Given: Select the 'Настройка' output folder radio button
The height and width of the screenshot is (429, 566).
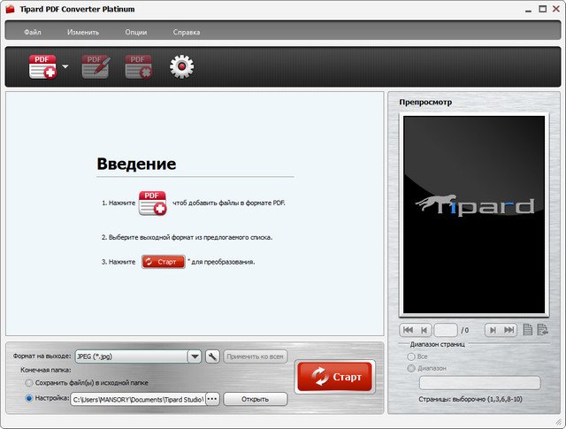Looking at the screenshot, I should pos(30,399).
